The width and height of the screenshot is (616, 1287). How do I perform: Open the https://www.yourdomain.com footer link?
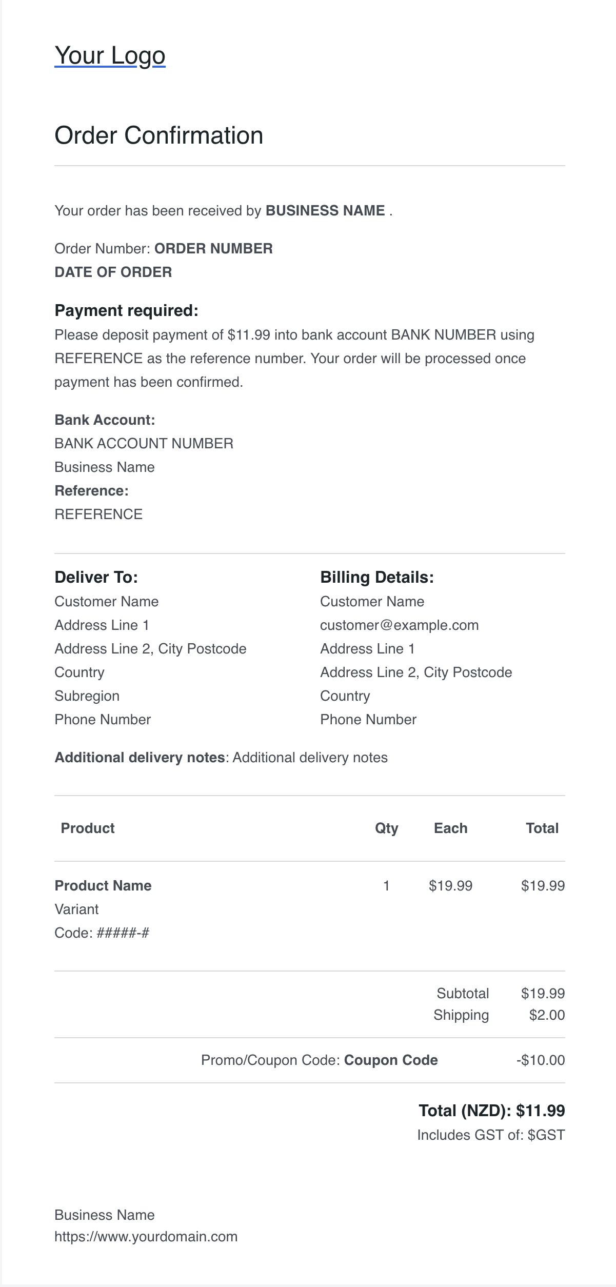click(146, 1237)
